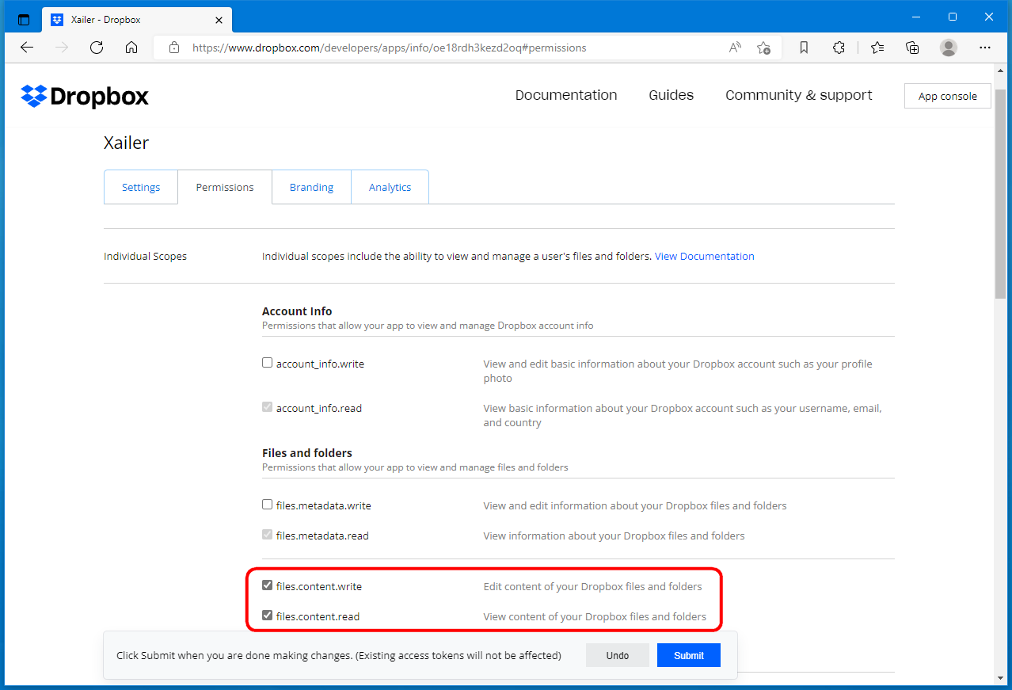Viewport: 1012px width, 690px height.
Task: Click the files.content.write scope label
Action: tap(318, 587)
